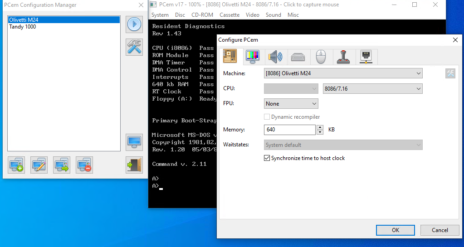This screenshot has height=247, width=464.
Task: Open the CD-ROM menu
Action: click(202, 15)
